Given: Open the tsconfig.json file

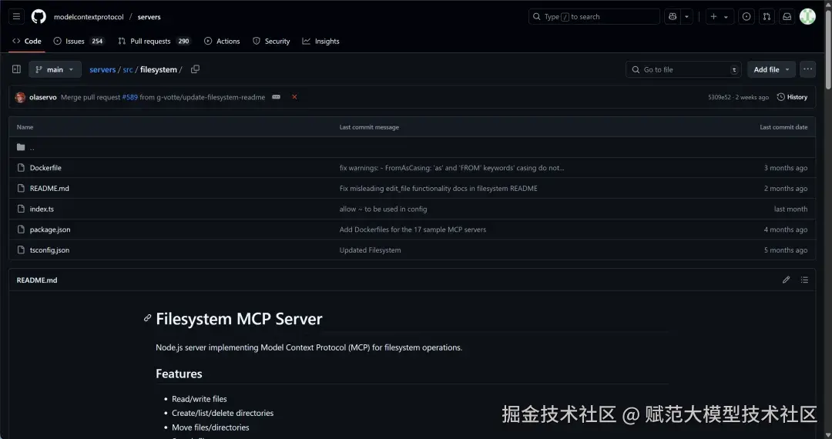Looking at the screenshot, I should [49, 250].
